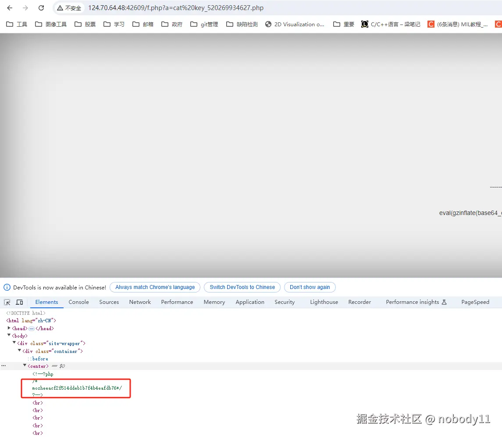The width and height of the screenshot is (502, 437).
Task: Click Switch DevTools to Chinese
Action: coord(242,287)
